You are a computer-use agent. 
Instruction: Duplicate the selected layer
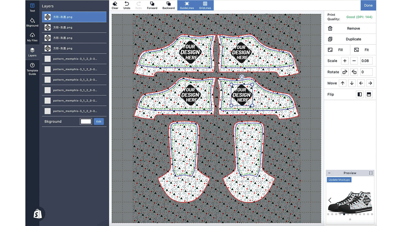tap(350, 39)
